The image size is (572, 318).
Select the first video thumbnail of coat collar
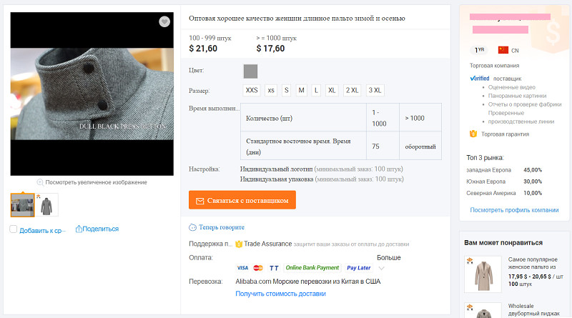click(23, 205)
